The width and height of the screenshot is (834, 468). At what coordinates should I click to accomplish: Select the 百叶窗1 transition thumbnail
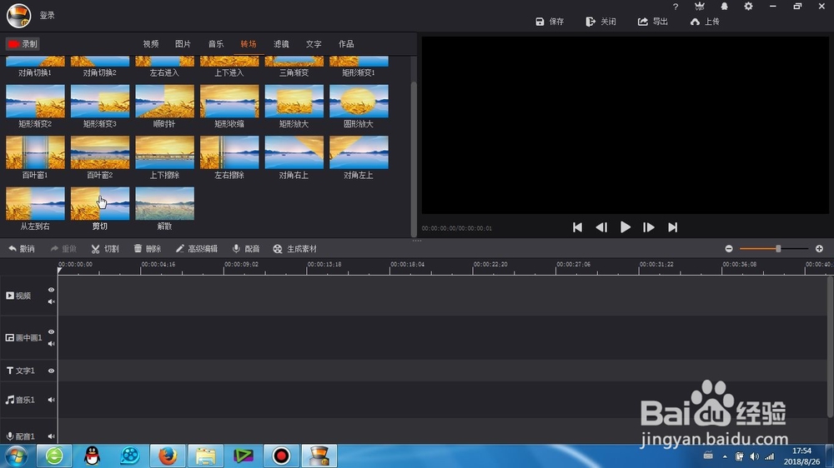(35, 152)
